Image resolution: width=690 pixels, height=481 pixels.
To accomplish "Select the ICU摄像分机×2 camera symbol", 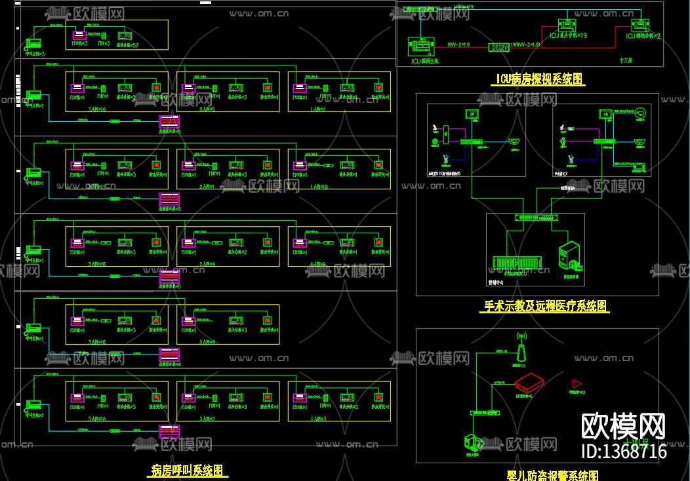I will [x=641, y=26].
